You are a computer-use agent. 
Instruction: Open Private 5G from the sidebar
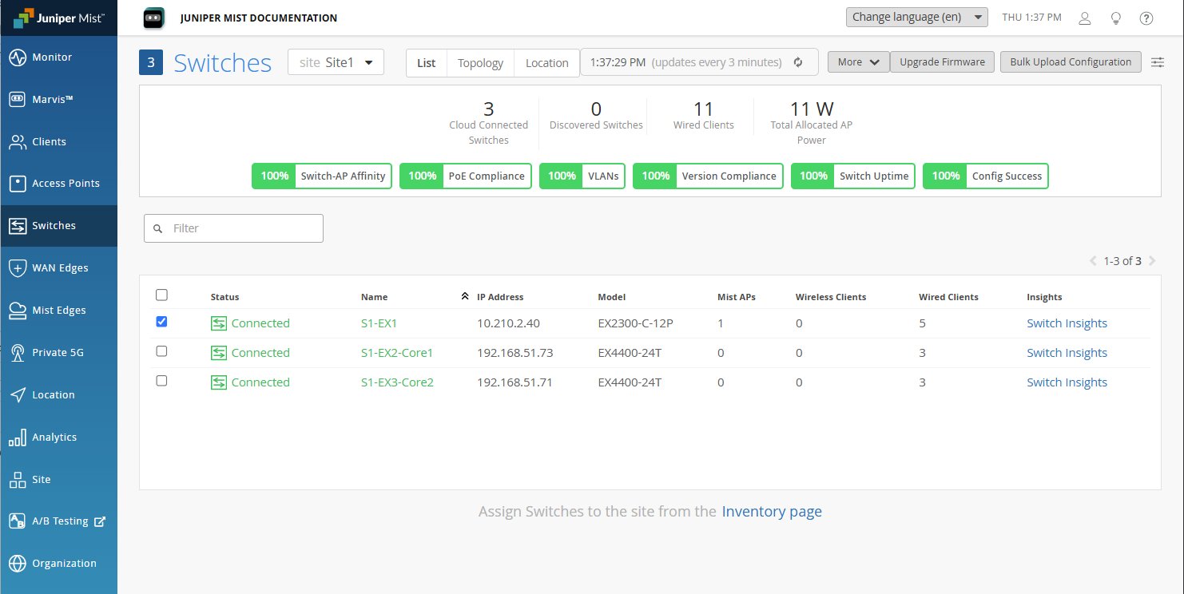click(x=58, y=352)
